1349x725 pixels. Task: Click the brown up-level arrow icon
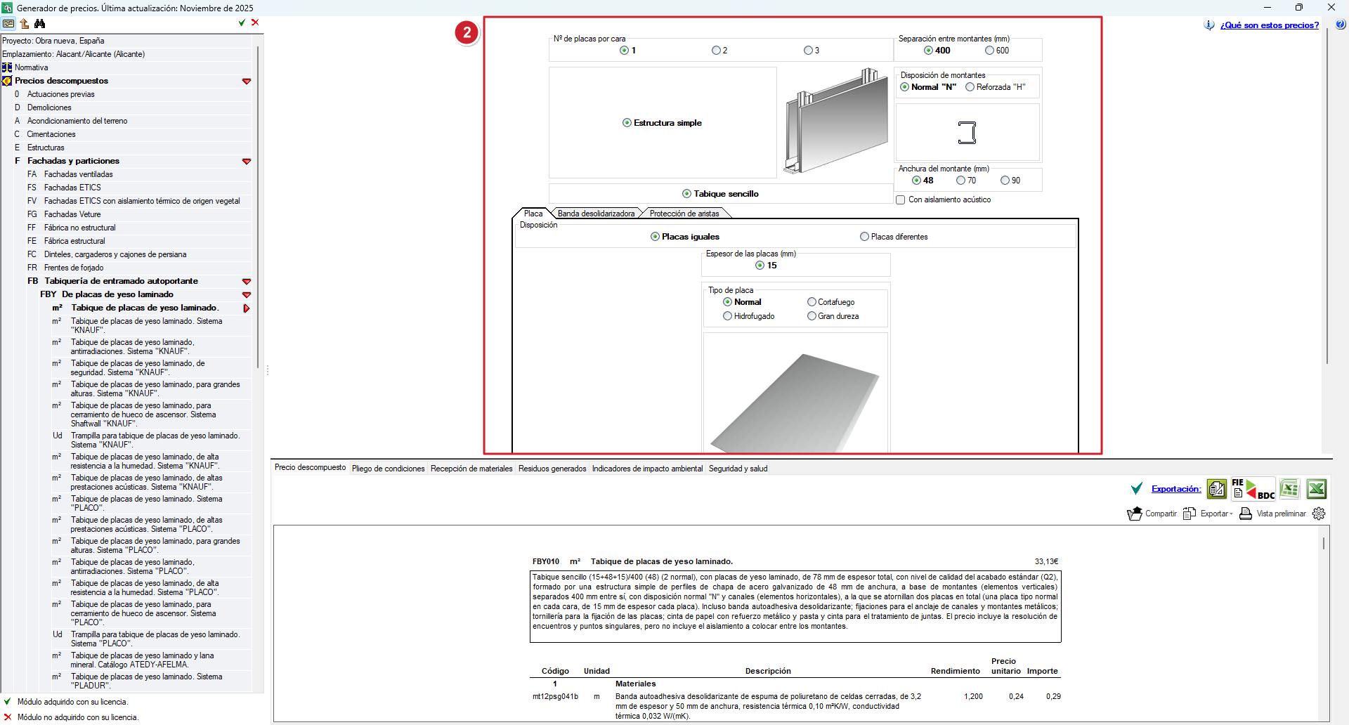(x=25, y=23)
